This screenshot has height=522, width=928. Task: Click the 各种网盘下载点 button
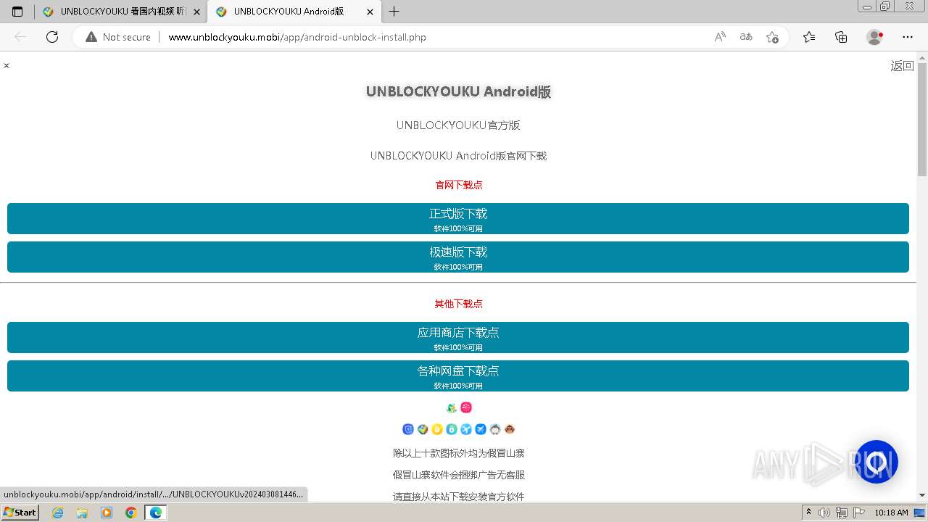coord(458,376)
